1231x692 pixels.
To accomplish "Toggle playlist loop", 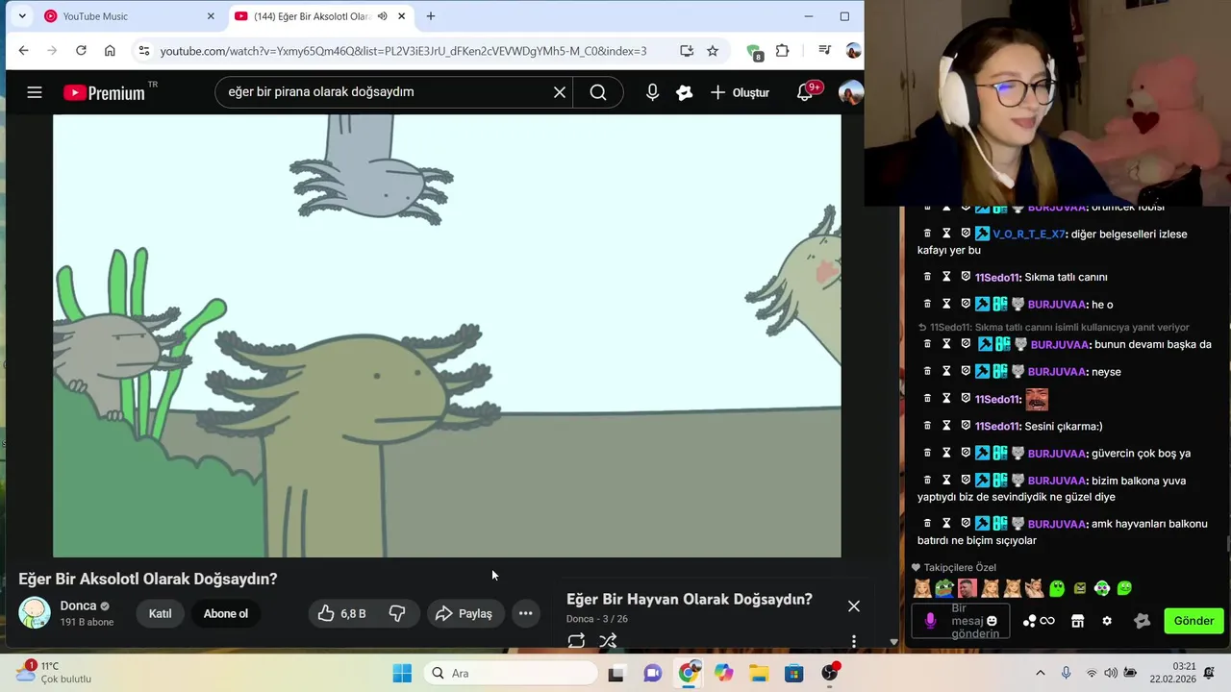I will click(x=576, y=640).
